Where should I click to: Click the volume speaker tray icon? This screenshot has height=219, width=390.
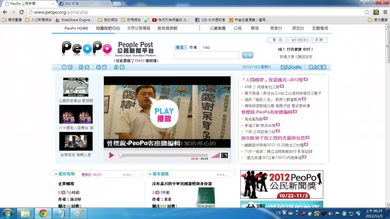pos(331,214)
